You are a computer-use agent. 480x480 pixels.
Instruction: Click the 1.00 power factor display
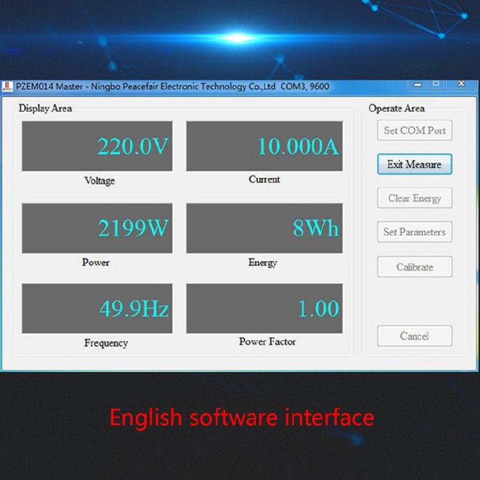pyautogui.click(x=264, y=309)
